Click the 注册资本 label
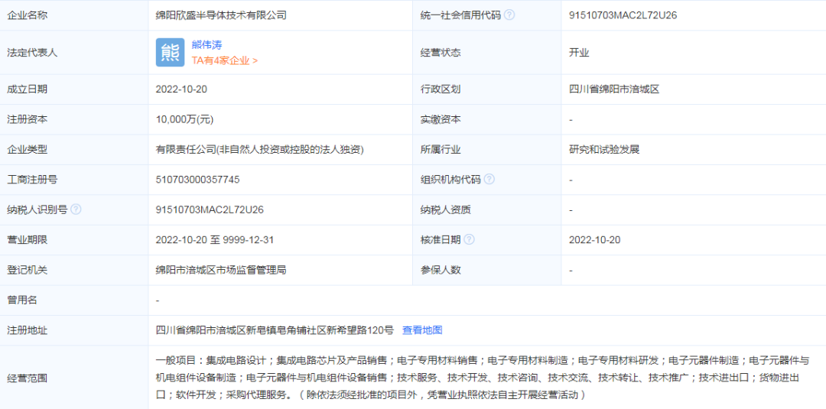Image resolution: width=826 pixels, height=409 pixels. pyautogui.click(x=28, y=119)
